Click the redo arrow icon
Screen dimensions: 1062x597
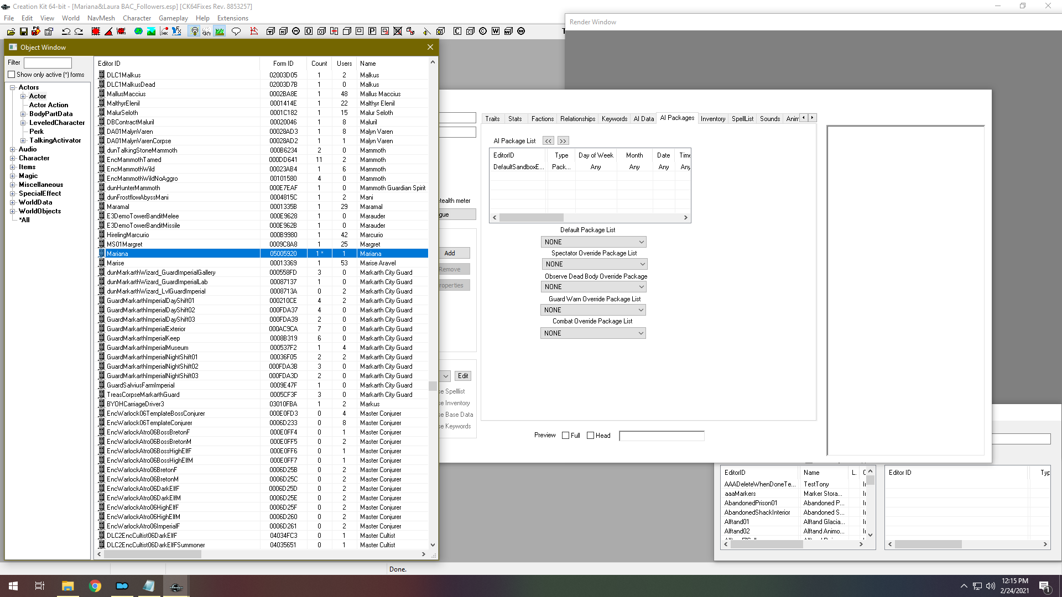tap(79, 32)
